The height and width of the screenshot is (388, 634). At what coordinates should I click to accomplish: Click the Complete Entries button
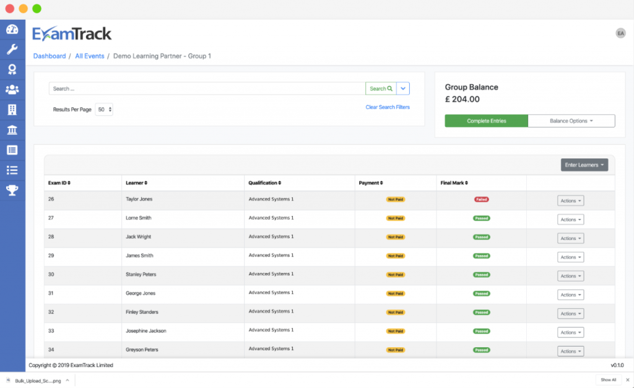pos(487,121)
